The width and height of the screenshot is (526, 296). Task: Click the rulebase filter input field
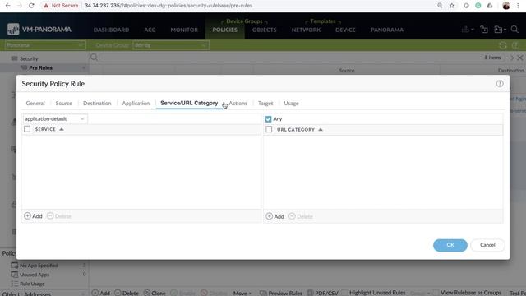[x=290, y=58]
